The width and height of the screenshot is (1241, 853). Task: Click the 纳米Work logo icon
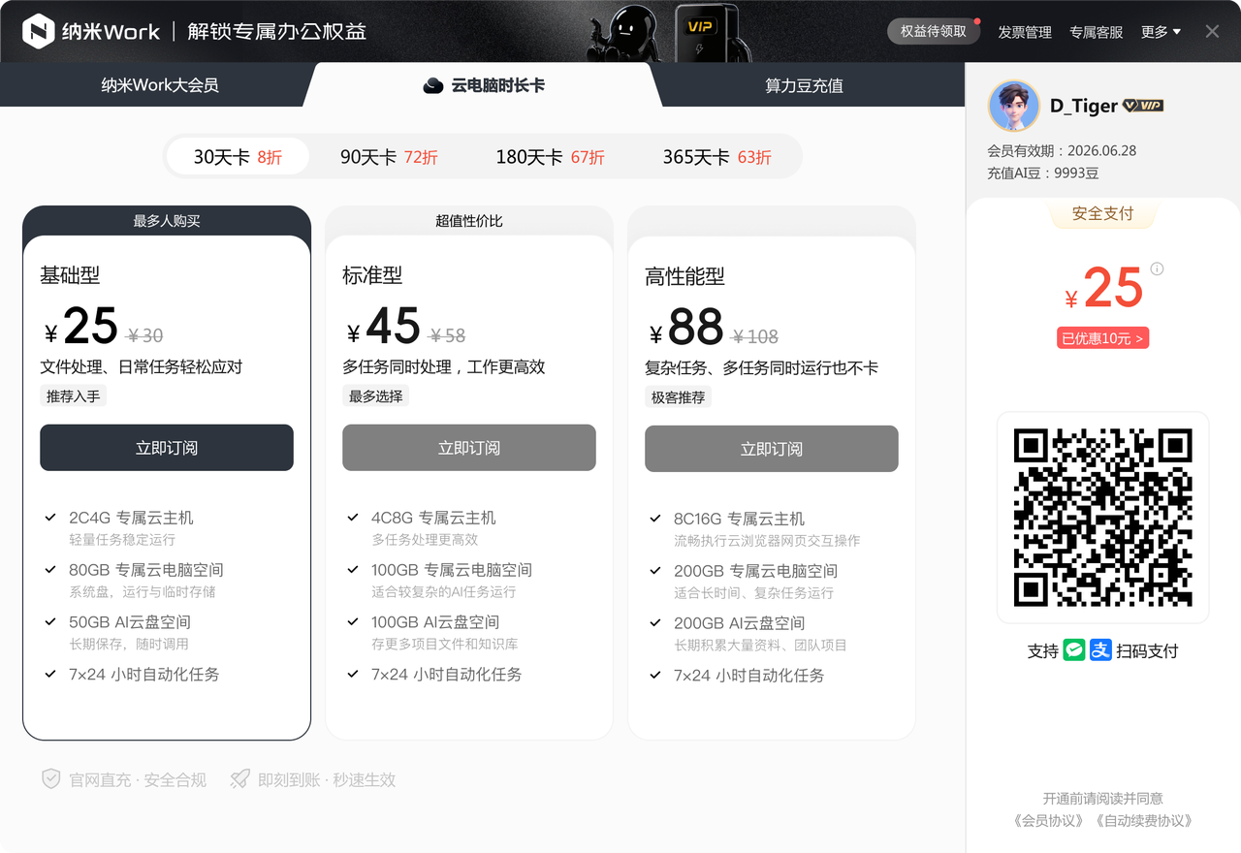pos(39,31)
